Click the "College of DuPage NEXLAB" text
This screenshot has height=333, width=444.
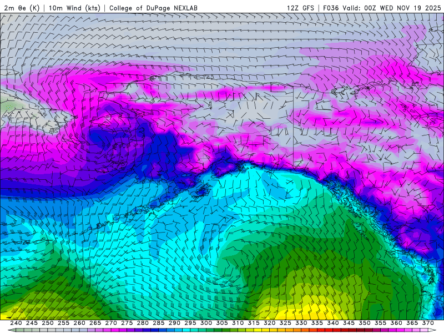pyautogui.click(x=153, y=8)
